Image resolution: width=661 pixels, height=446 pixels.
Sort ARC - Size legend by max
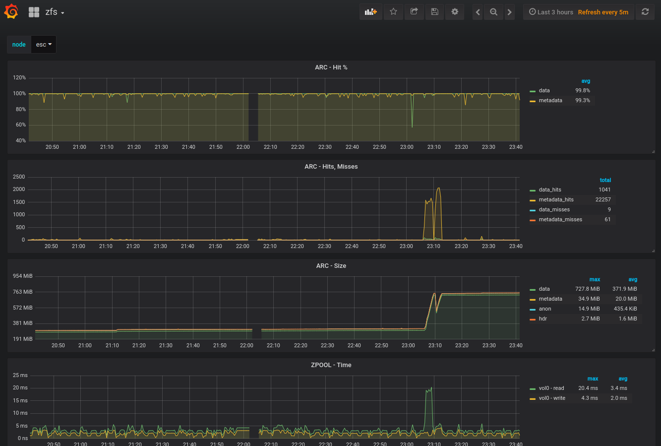coord(594,279)
